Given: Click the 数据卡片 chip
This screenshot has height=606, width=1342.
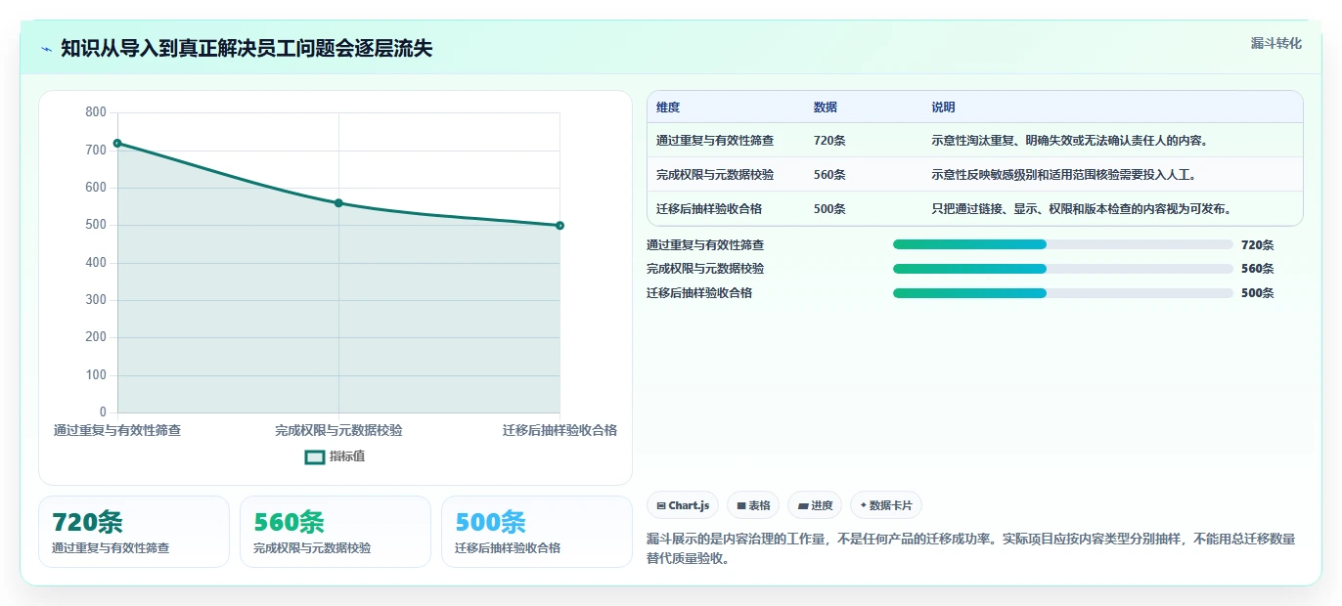Looking at the screenshot, I should coord(886,505).
